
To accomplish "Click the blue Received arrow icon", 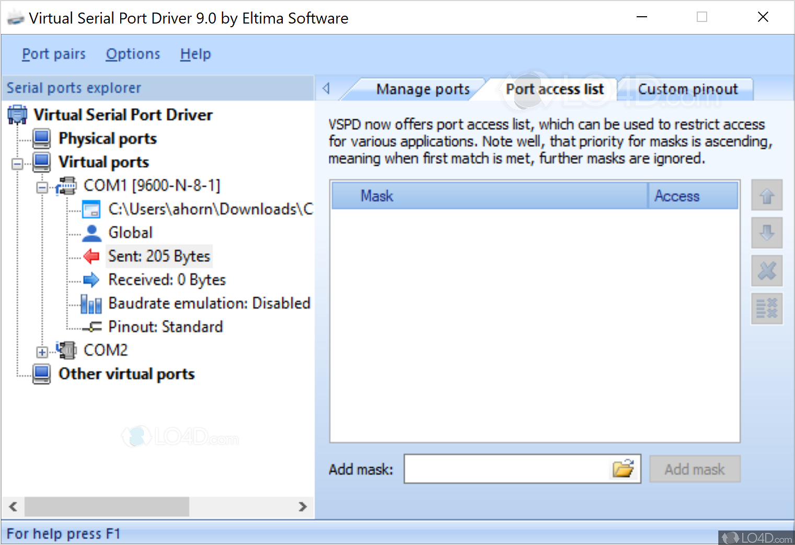I will [91, 280].
